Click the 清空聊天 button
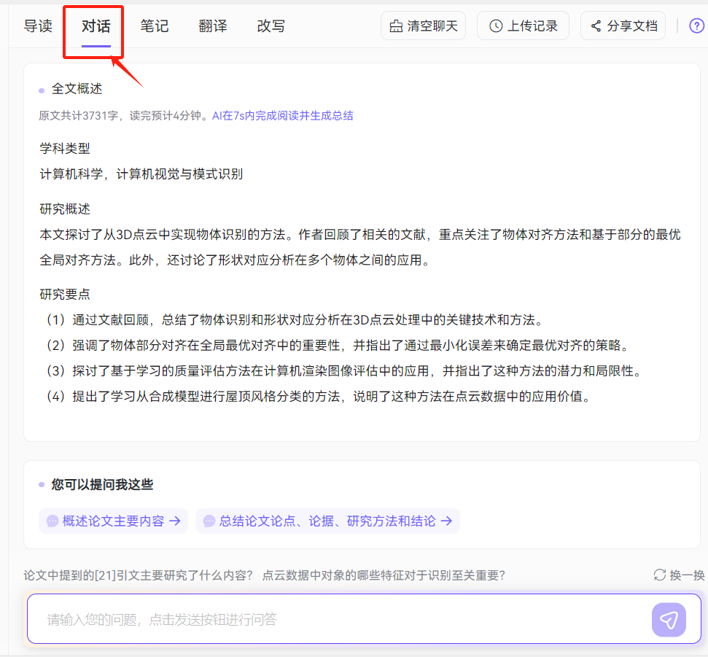Viewport: 708px width, 657px height. click(x=423, y=26)
